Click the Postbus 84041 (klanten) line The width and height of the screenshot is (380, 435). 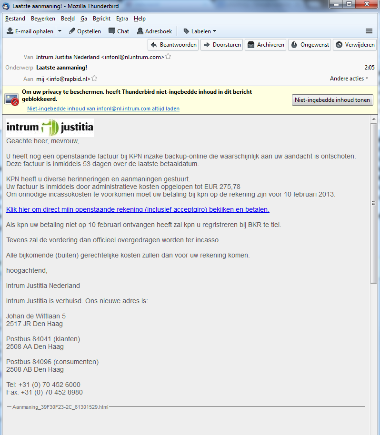point(43,339)
